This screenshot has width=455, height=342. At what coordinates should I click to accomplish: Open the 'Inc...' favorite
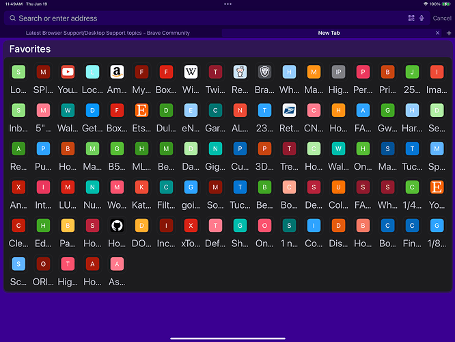(x=166, y=226)
